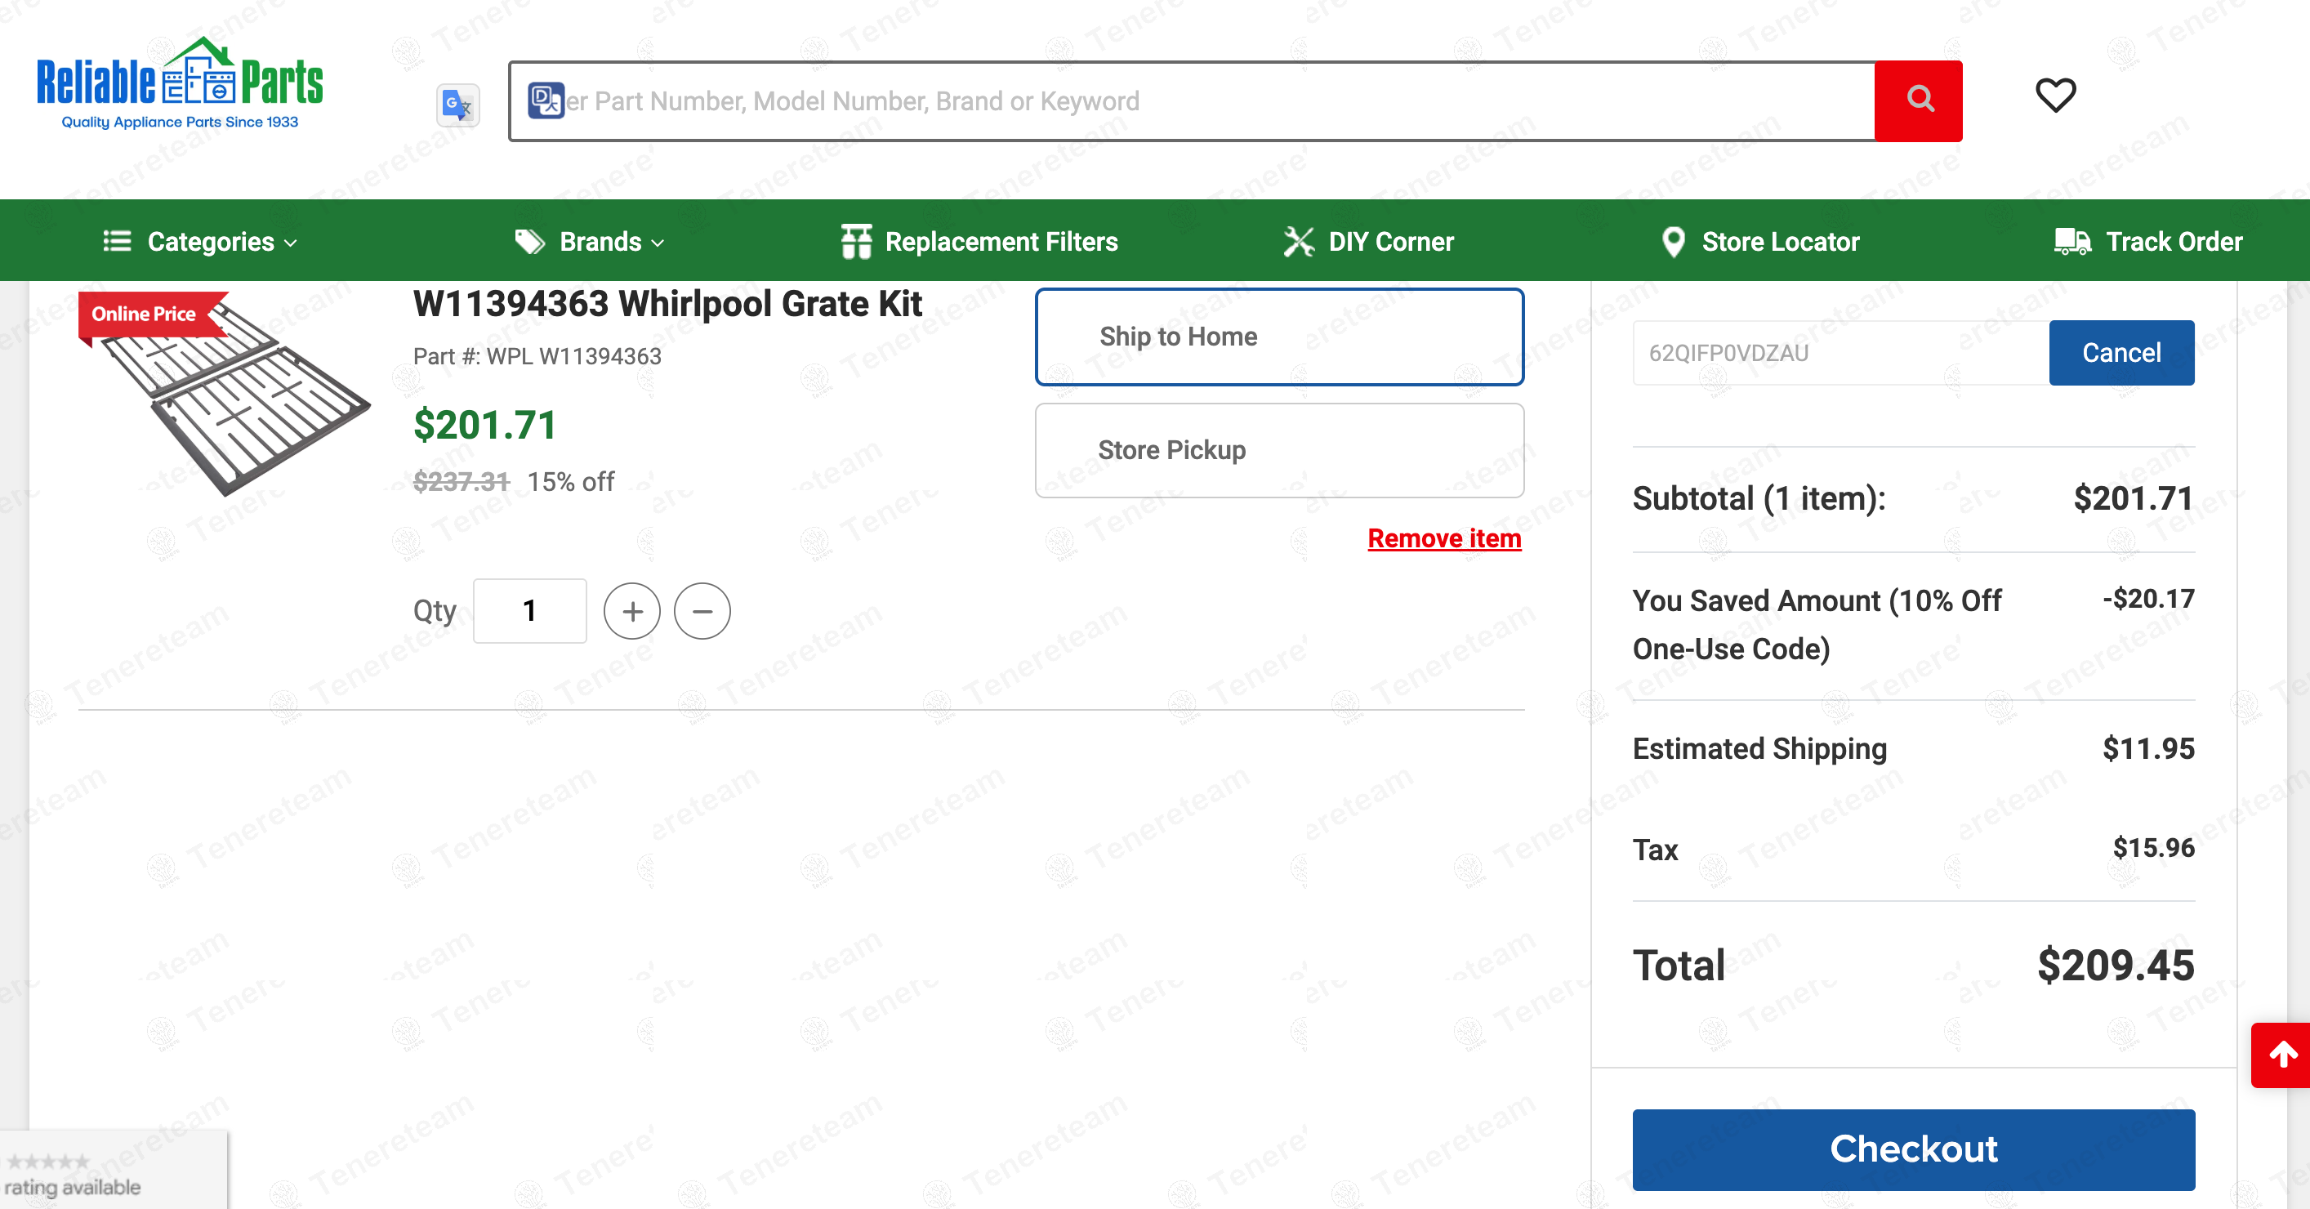Decrease quantity with the minus button
The height and width of the screenshot is (1209, 2310).
click(x=702, y=611)
